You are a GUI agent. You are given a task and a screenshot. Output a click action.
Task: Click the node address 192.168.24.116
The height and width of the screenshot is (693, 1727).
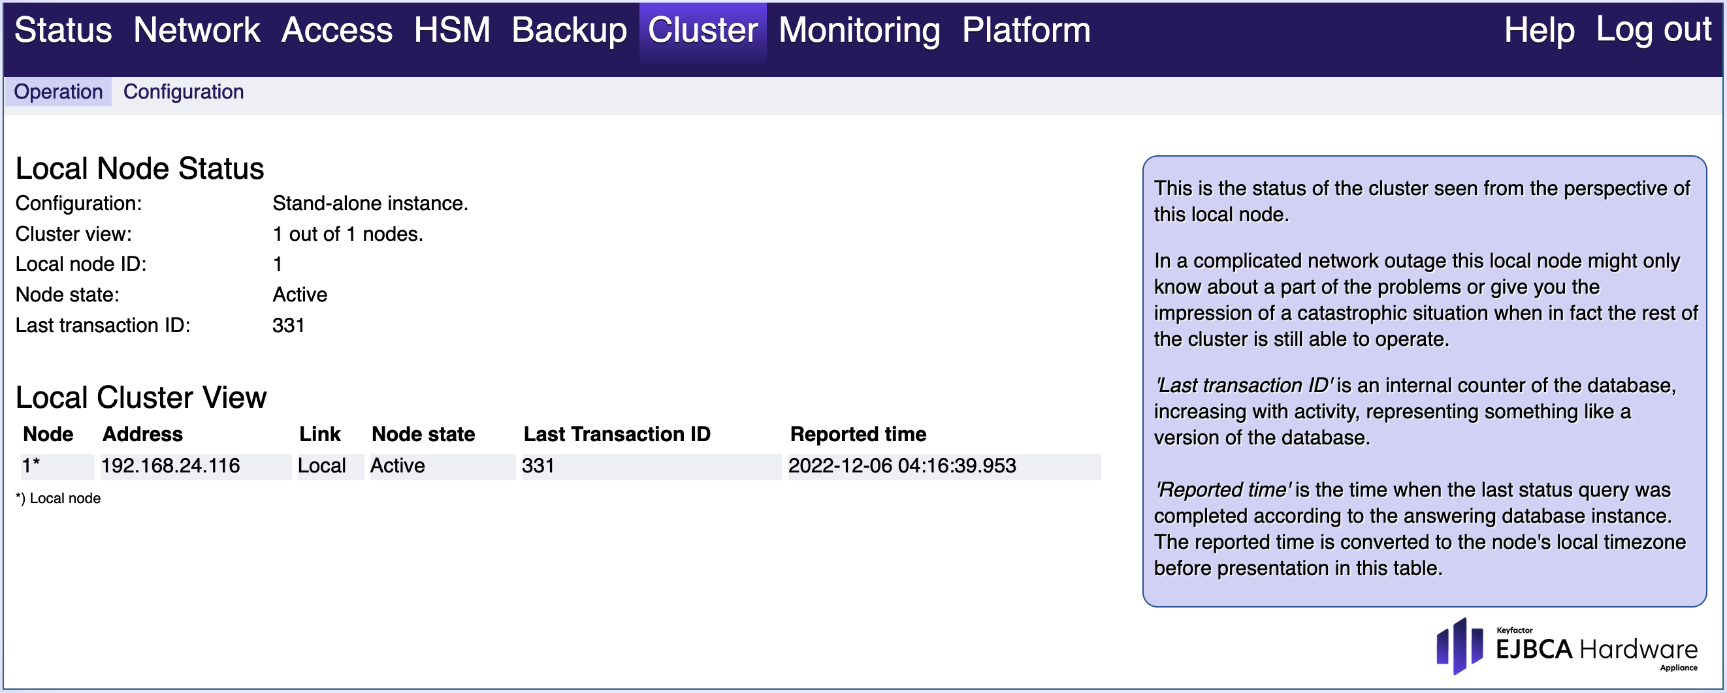pyautogui.click(x=170, y=466)
